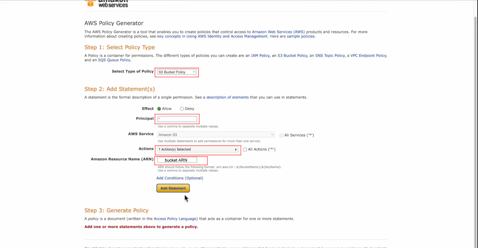Open the Access Policy Language link
This screenshot has height=248, width=478.
coord(175,219)
